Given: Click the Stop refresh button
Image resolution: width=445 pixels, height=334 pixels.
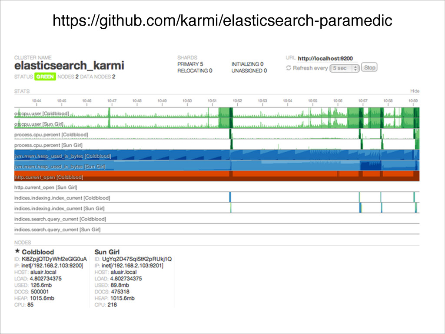Looking at the screenshot, I should pos(369,67).
